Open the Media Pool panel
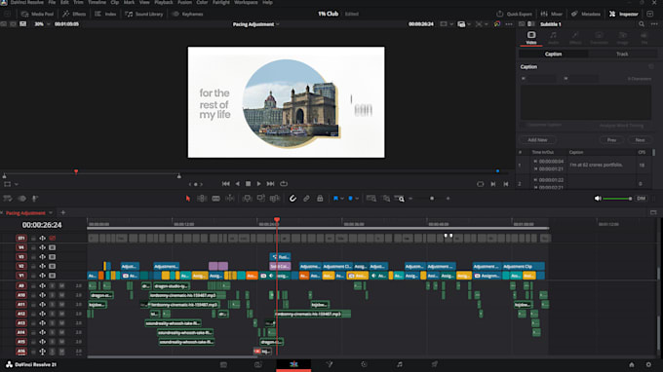The width and height of the screenshot is (663, 372). [37, 14]
